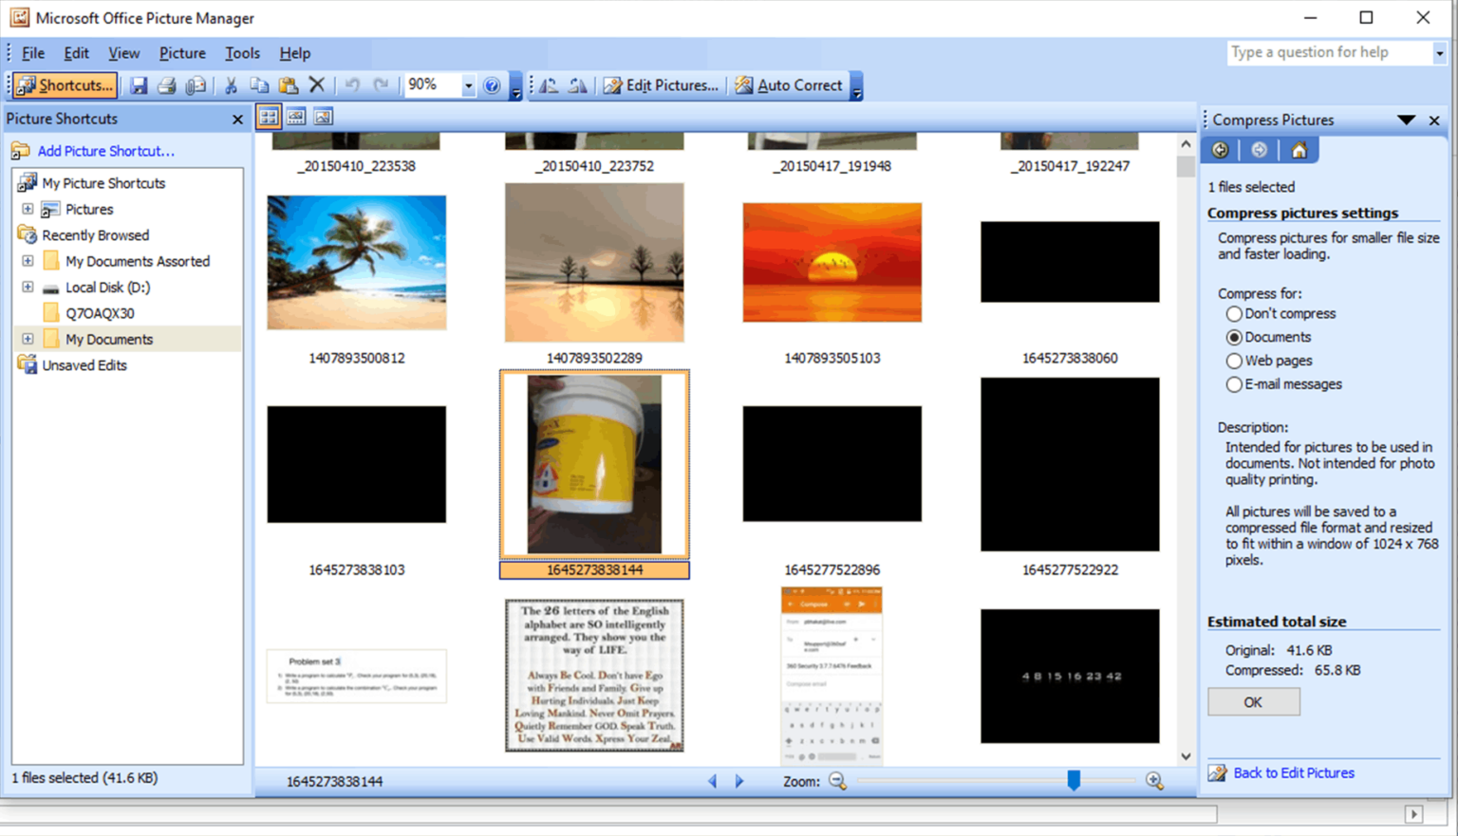Click the vertical scrollbar up arrow

click(1186, 144)
